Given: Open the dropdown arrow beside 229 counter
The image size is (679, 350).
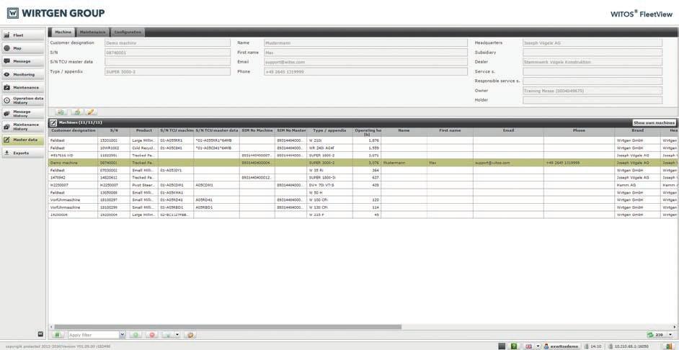Looking at the screenshot, I should click(671, 335).
